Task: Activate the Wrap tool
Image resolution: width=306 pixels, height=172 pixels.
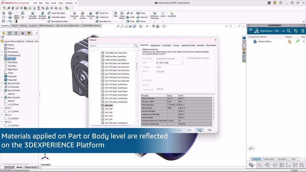Action: (141, 13)
